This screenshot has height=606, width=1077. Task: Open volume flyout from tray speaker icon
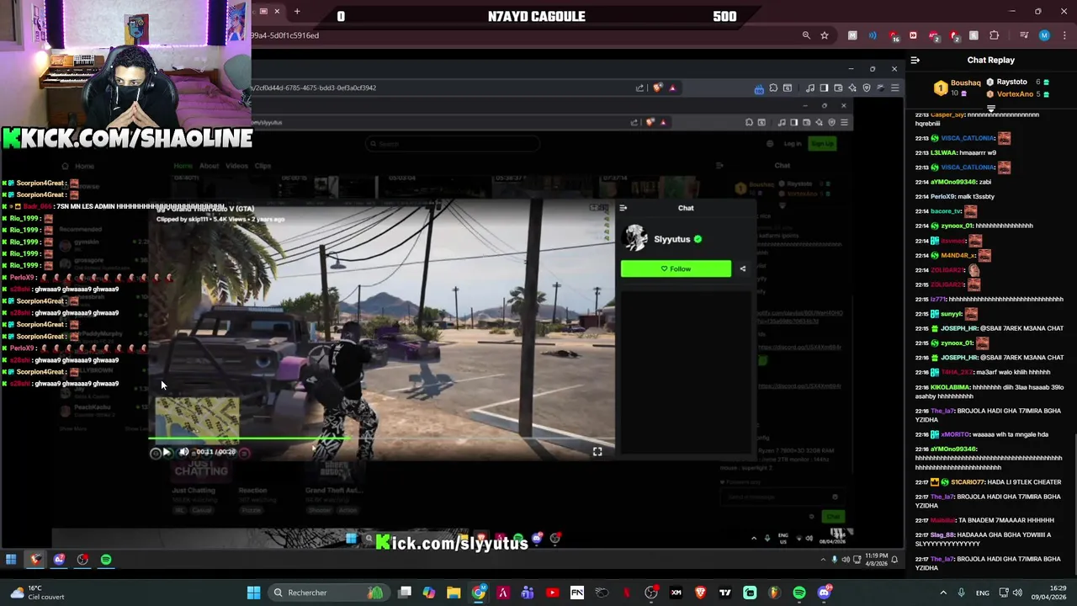pyautogui.click(x=1017, y=593)
